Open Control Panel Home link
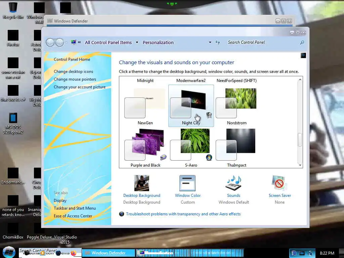The width and height of the screenshot is (344, 258). 72,59
